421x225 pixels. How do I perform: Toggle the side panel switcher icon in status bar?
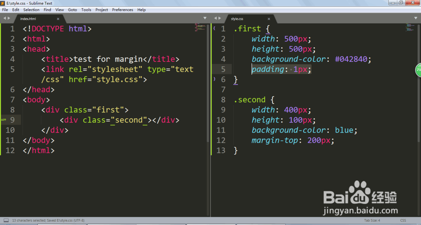pos(6,220)
